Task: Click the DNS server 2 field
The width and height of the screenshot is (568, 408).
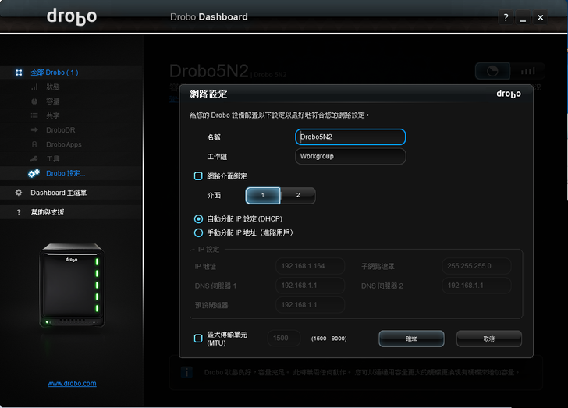Action: [477, 286]
